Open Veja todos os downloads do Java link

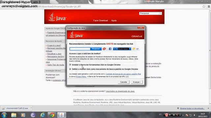point(120,91)
